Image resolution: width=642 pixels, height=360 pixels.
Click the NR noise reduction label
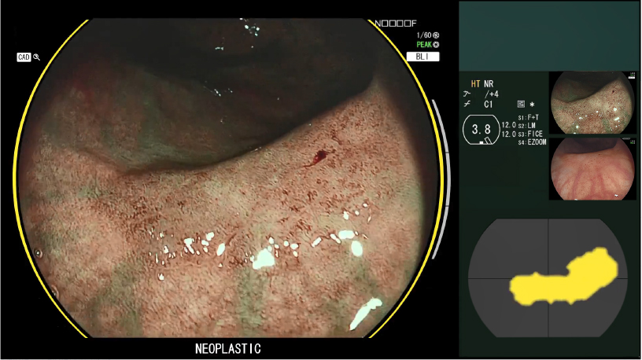pos(489,84)
